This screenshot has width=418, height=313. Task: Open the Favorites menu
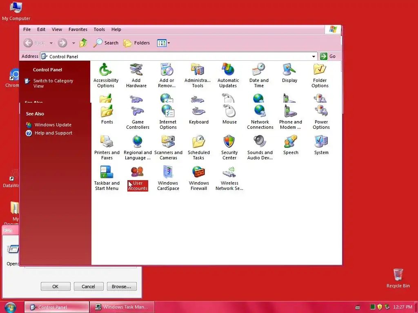pyautogui.click(x=78, y=29)
